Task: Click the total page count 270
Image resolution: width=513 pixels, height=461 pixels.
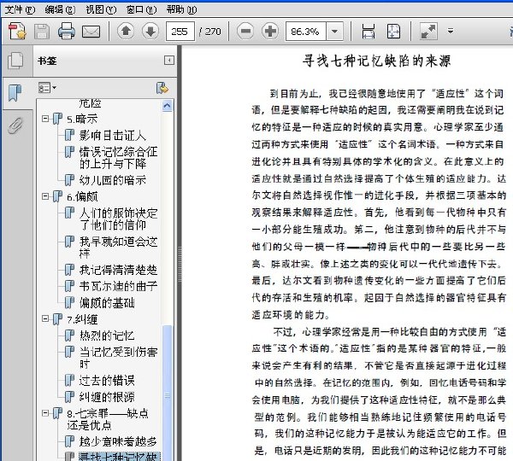Action: tap(213, 32)
